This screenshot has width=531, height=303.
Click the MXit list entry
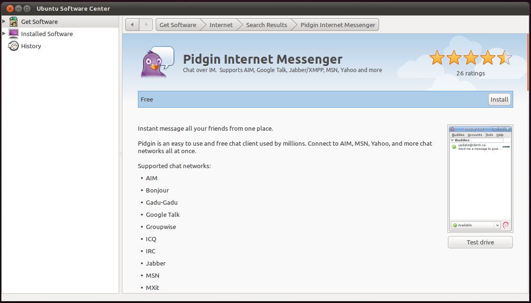(152, 288)
